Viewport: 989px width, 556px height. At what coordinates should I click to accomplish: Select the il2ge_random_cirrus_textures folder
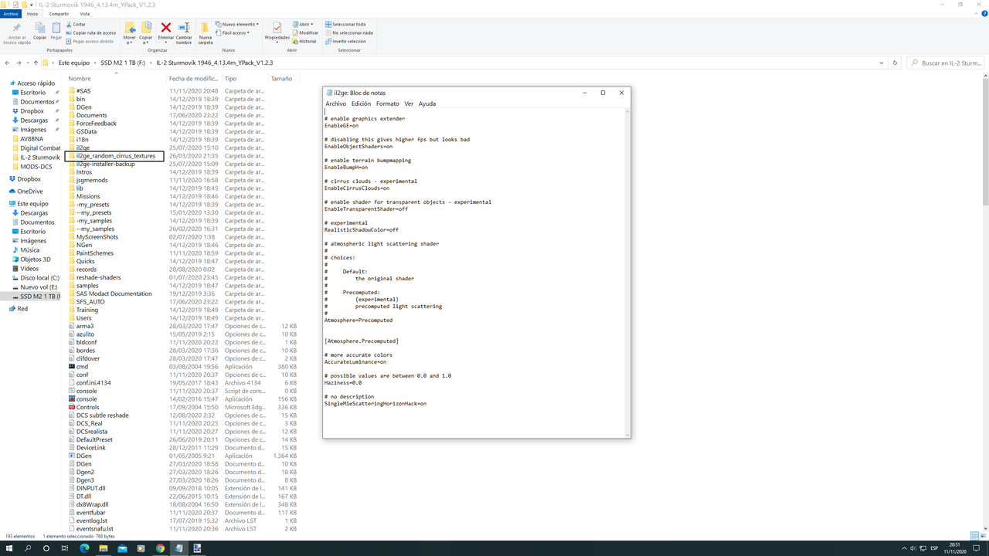115,156
